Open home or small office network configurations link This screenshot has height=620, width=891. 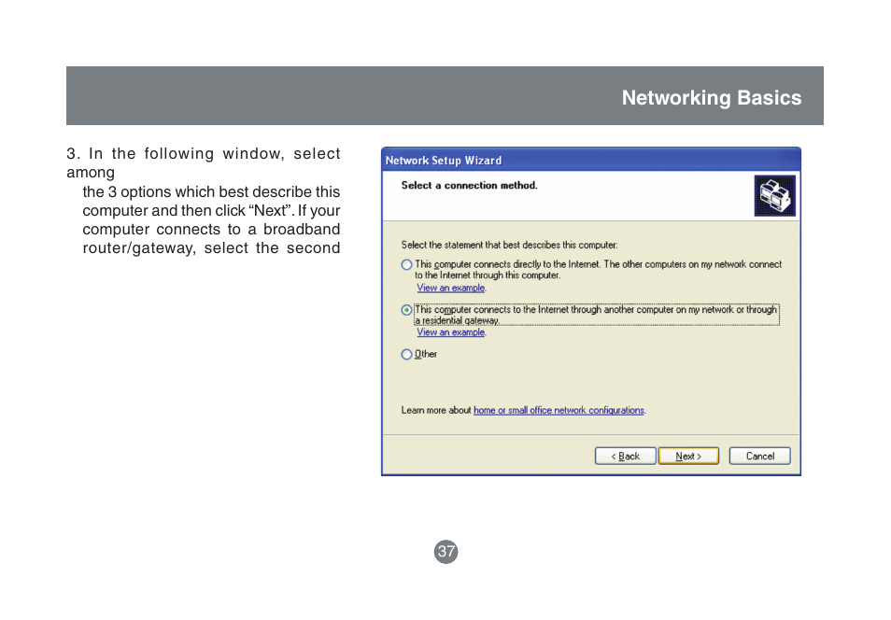559,410
